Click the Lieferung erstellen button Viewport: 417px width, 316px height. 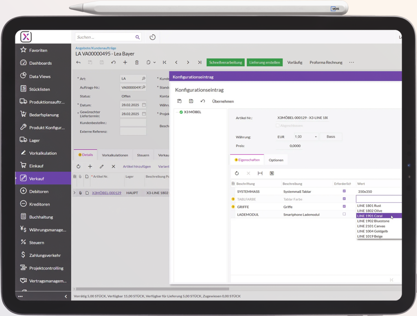(264, 62)
